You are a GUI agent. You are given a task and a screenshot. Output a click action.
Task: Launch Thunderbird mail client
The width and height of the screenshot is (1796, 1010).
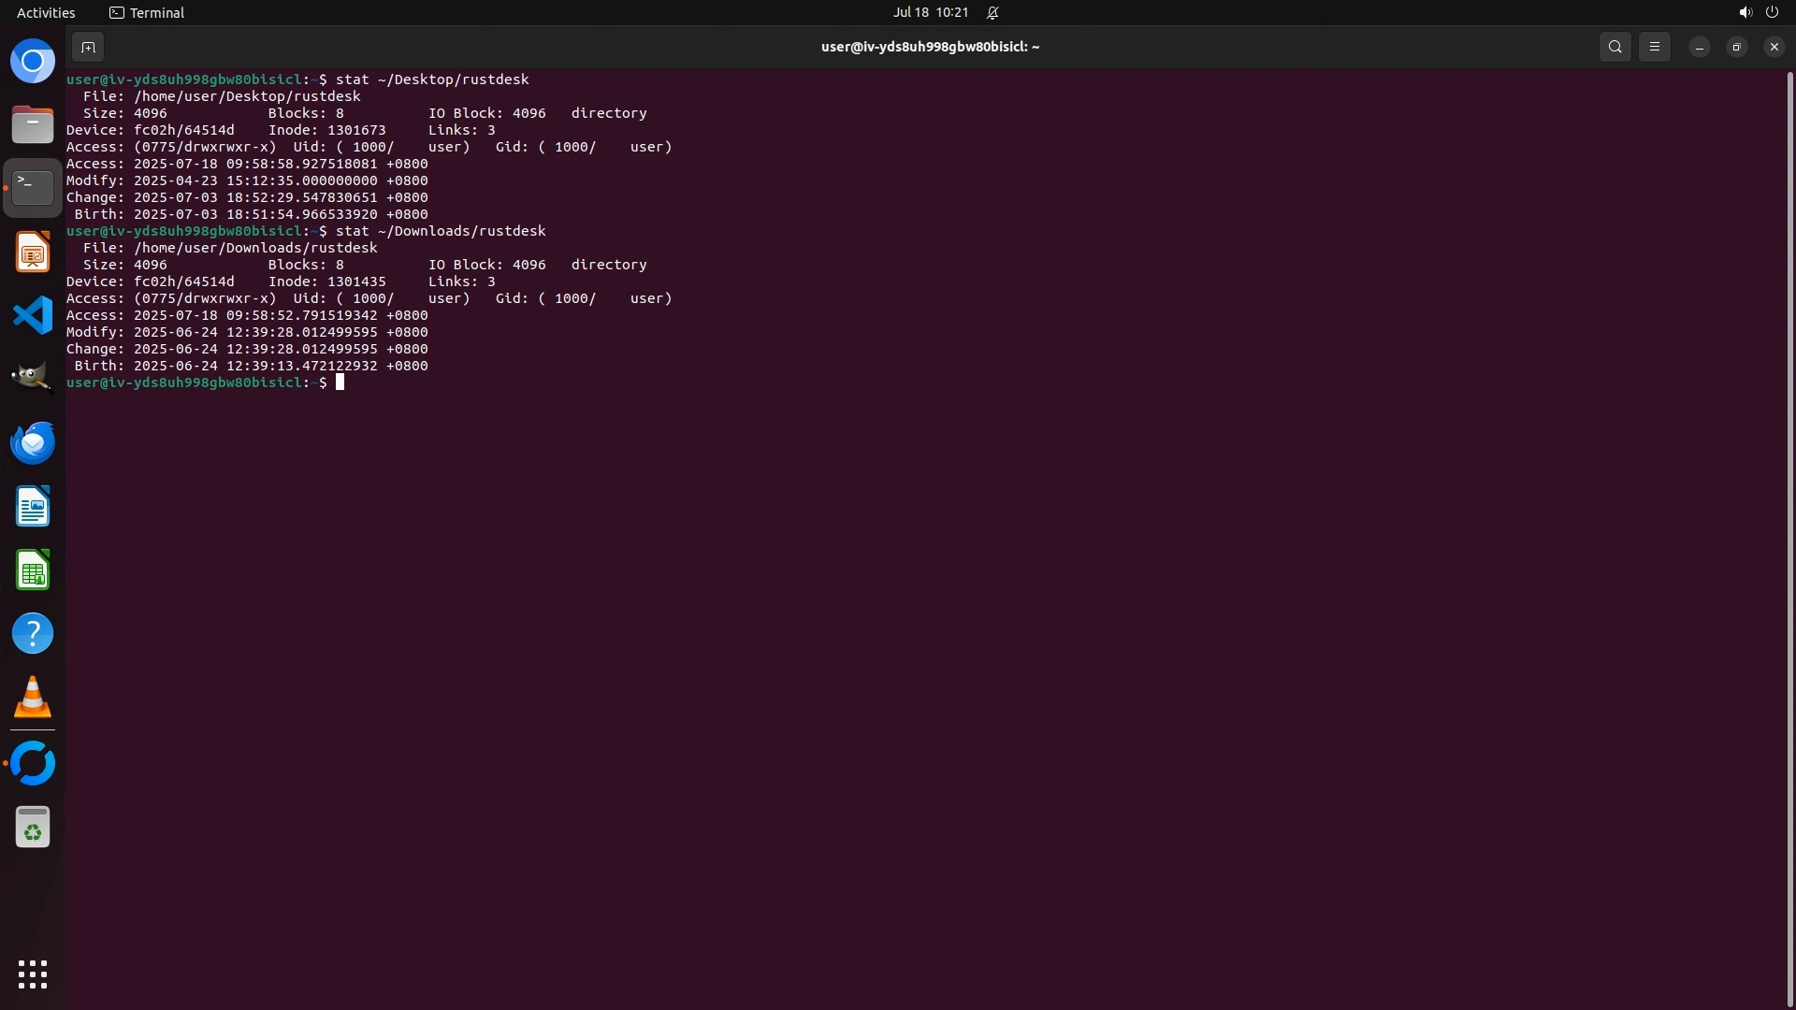pyautogui.click(x=33, y=442)
